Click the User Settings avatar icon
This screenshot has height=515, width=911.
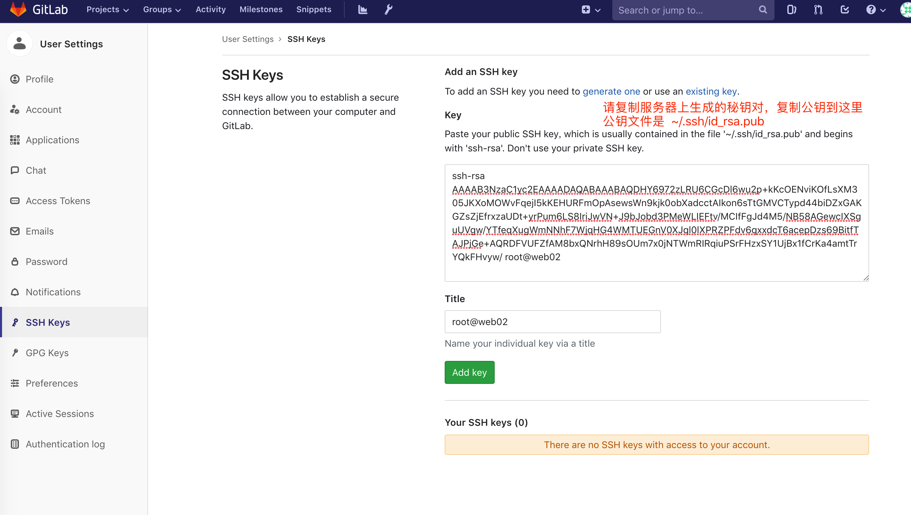[x=20, y=44]
